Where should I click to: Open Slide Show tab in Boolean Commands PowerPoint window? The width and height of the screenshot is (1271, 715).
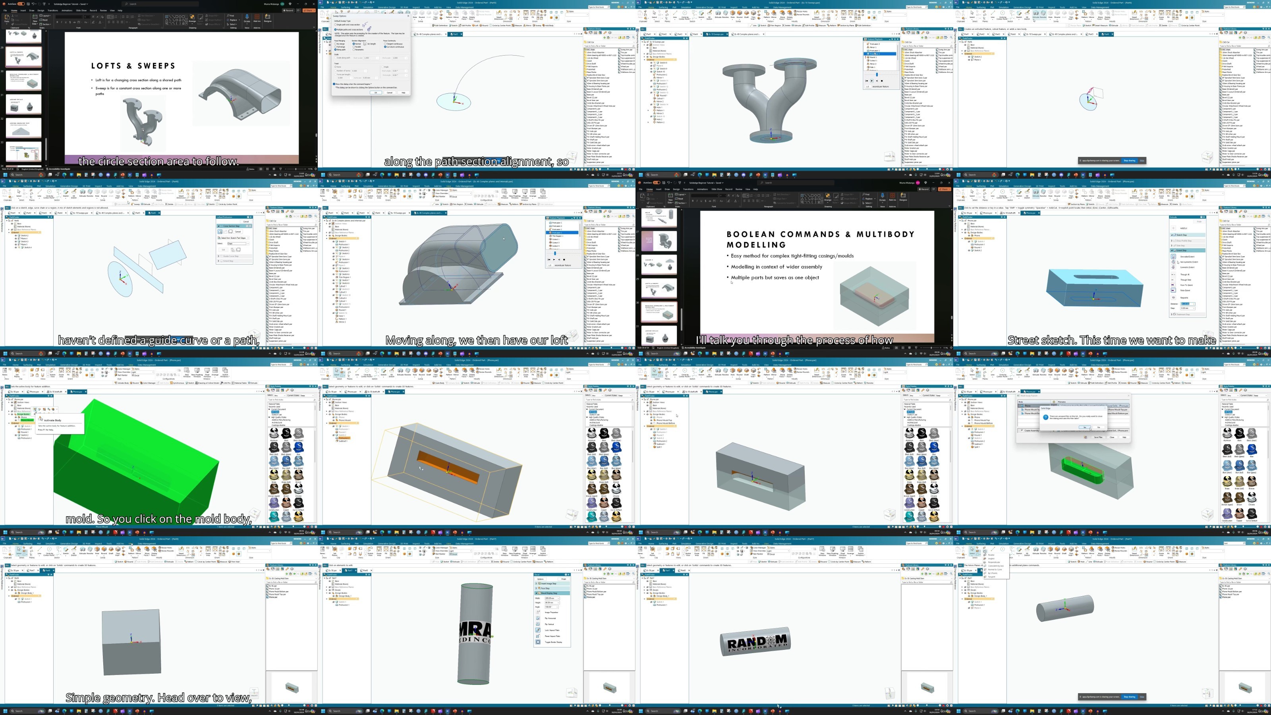point(717,189)
